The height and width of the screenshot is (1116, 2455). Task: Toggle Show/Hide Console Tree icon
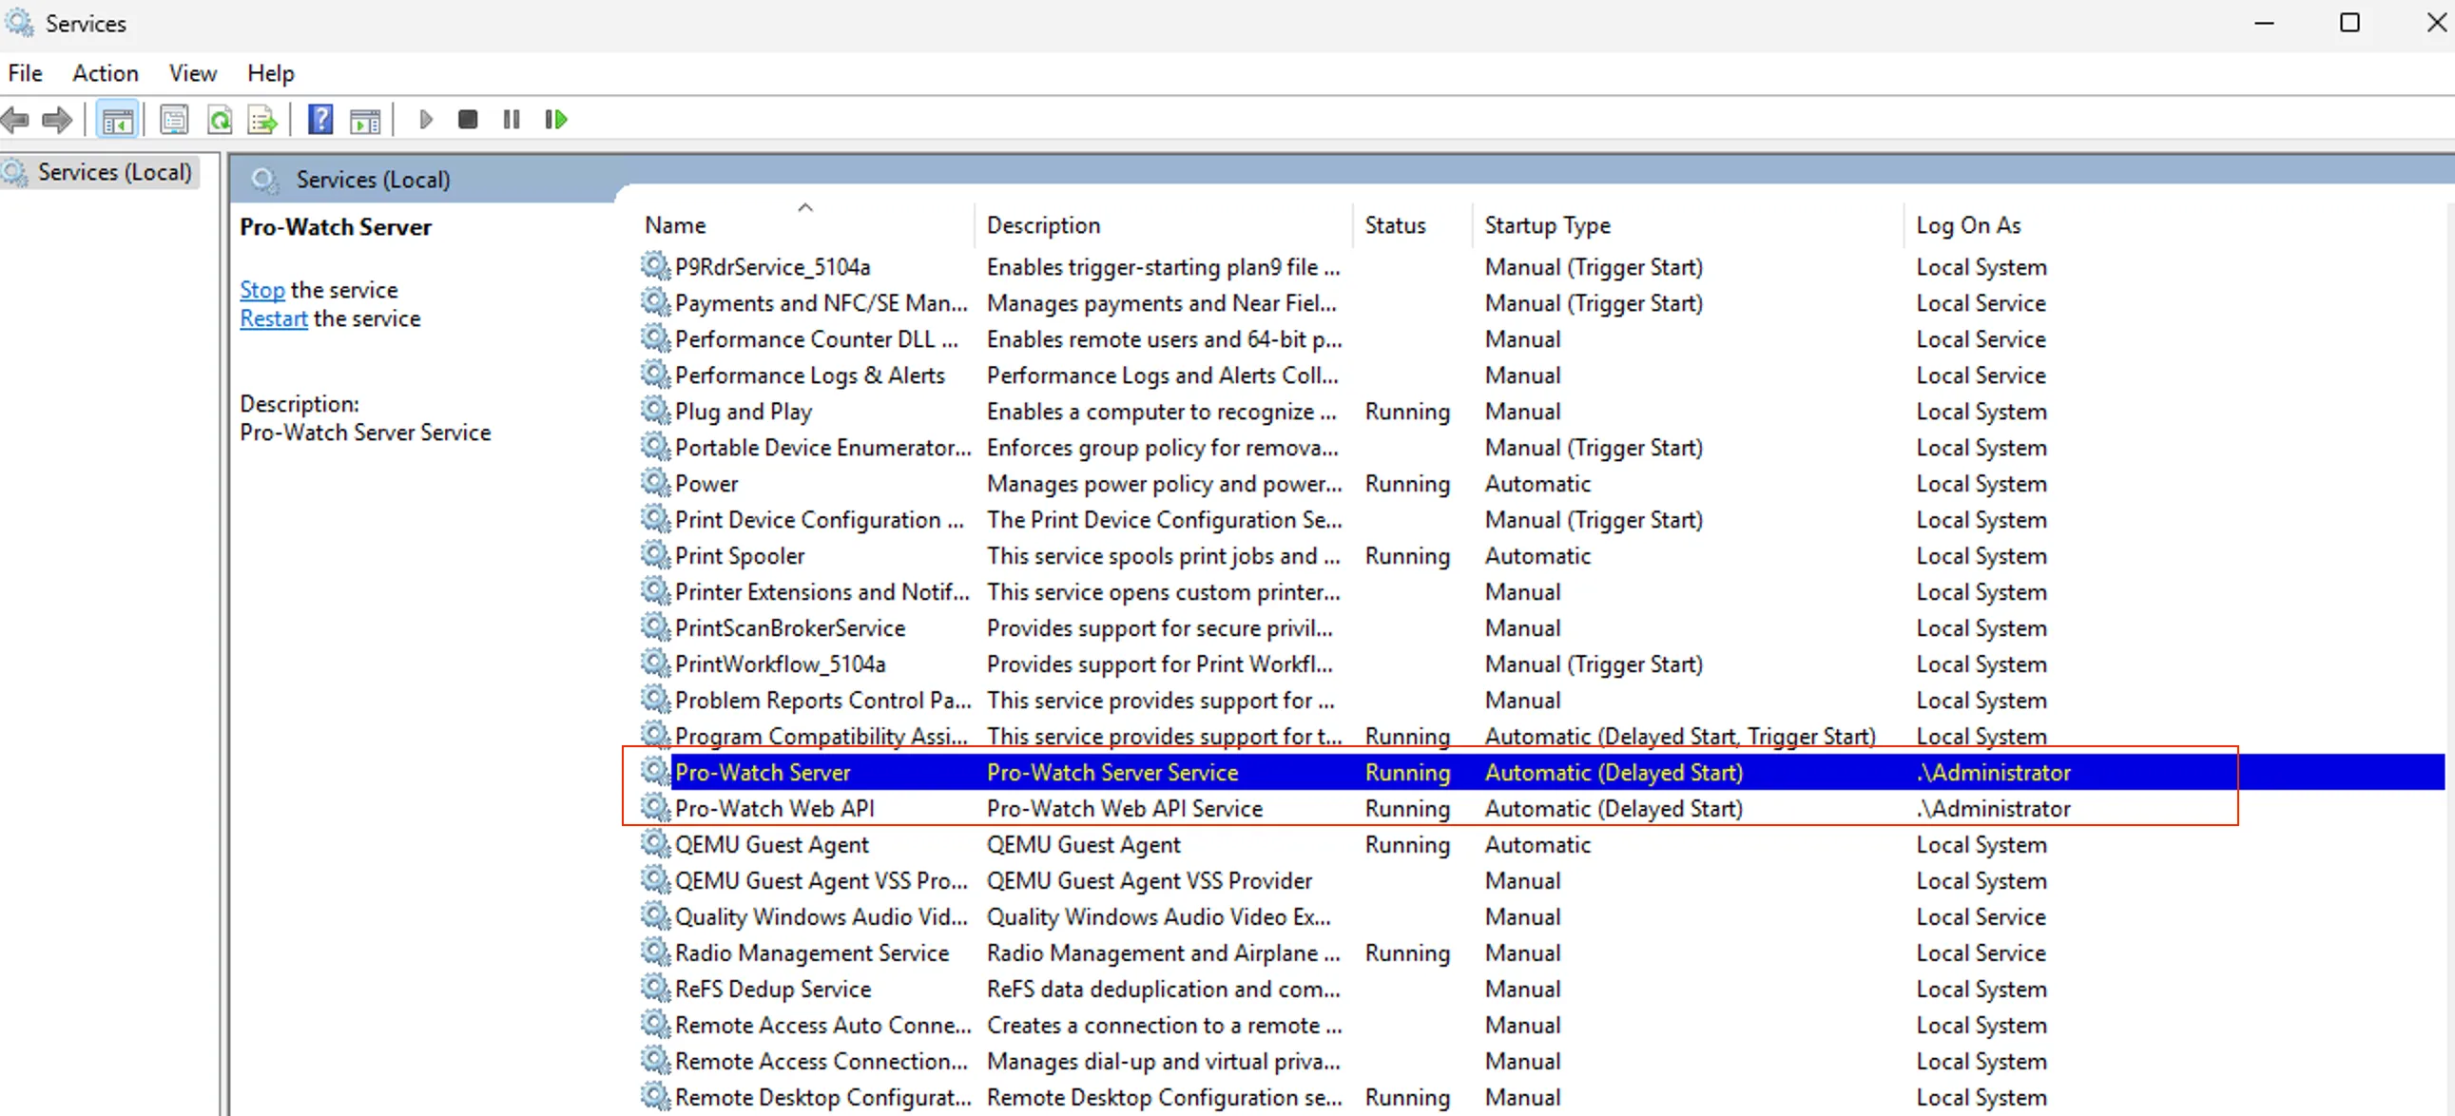coord(117,120)
